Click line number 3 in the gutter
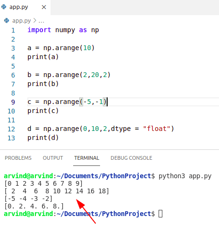 (13, 48)
